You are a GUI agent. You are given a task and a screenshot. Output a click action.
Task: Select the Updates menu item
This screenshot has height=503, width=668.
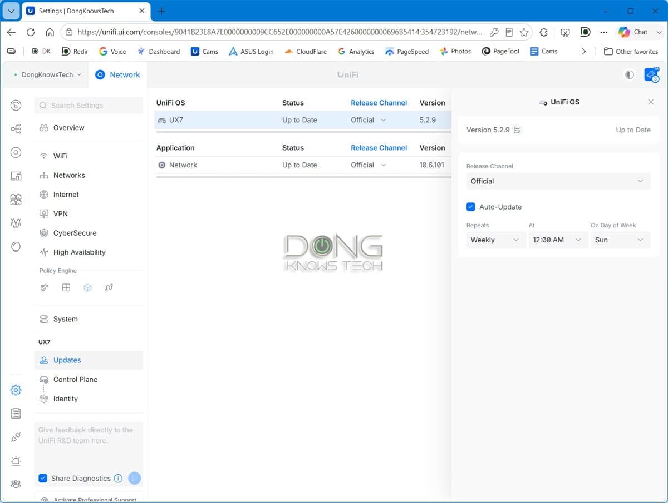point(89,360)
